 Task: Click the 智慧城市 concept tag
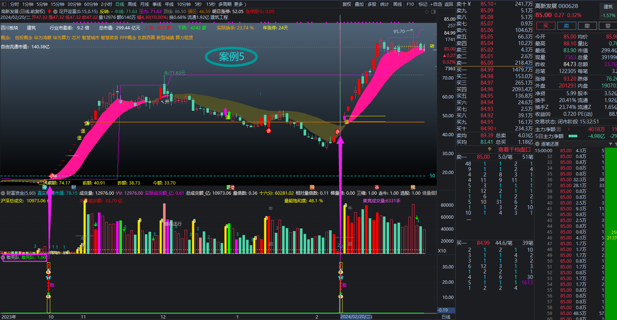click(x=91, y=38)
